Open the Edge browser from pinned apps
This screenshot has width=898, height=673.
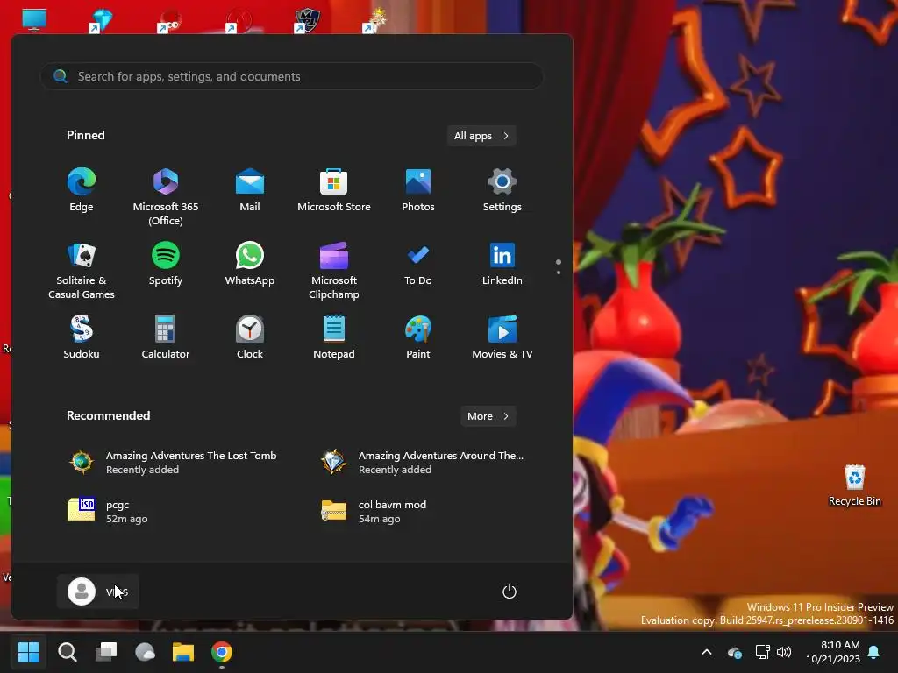[x=82, y=190]
